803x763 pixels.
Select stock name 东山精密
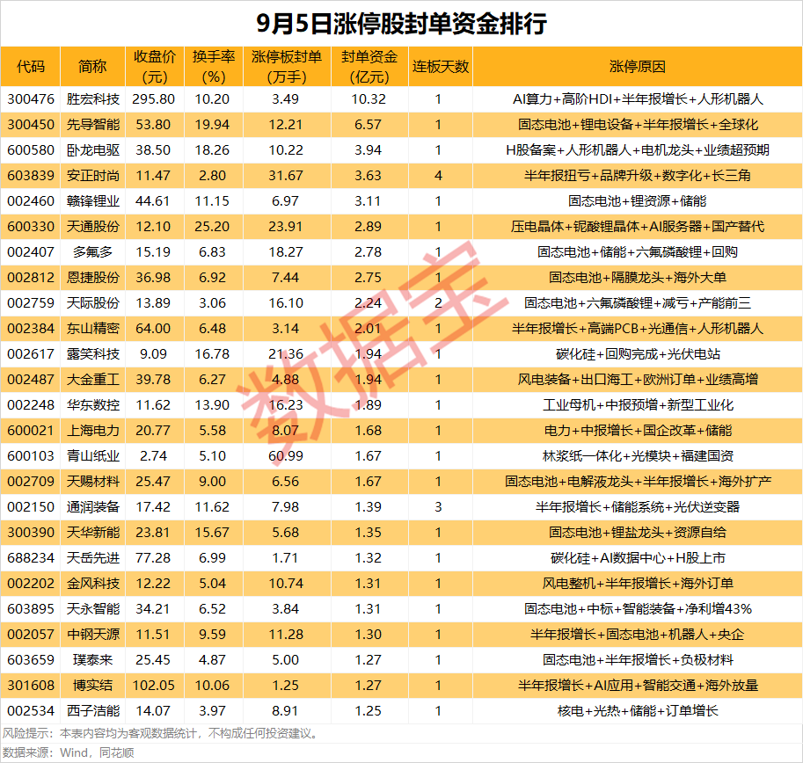(93, 329)
